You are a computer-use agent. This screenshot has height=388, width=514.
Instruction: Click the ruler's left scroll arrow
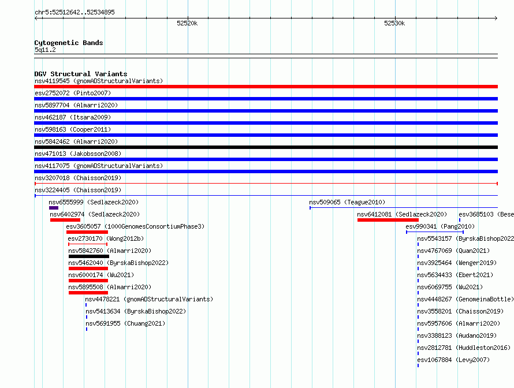point(36,18)
